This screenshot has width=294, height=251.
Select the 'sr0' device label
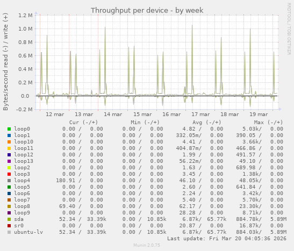pyautogui.click(x=19, y=226)
